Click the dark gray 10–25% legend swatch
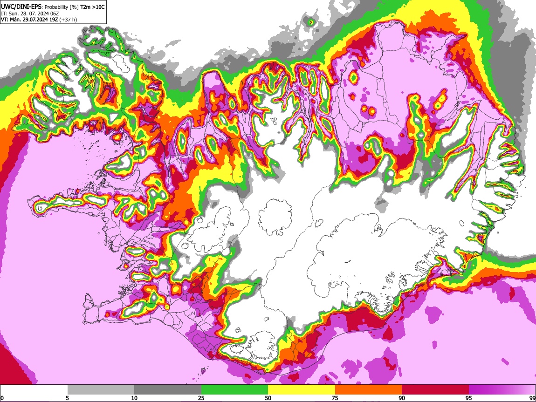This screenshot has height=402, width=536. [167, 390]
